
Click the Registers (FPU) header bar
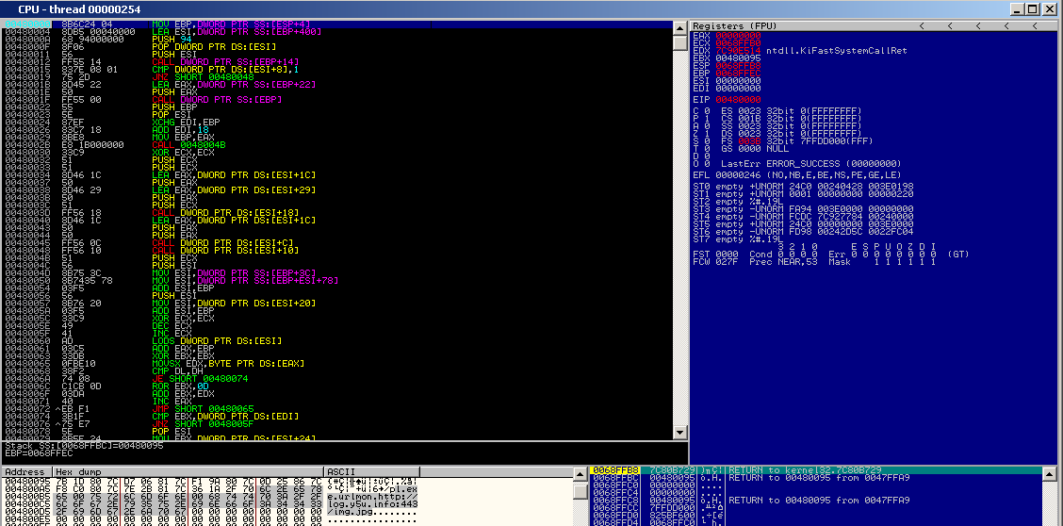coord(754,25)
